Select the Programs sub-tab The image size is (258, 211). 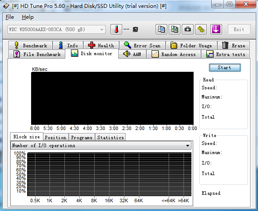click(82, 137)
